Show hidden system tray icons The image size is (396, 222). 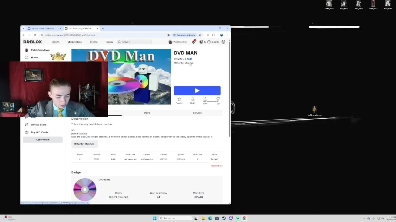(364, 218)
